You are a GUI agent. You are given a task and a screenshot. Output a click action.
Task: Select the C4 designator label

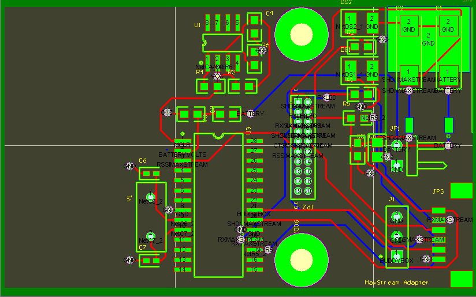(x=269, y=13)
